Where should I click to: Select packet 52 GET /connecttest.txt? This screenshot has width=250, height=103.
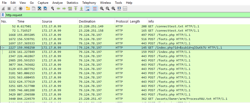coord(125,26)
